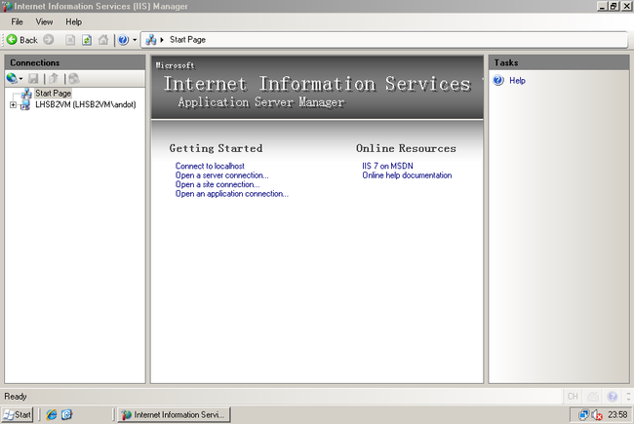Open the View menu
This screenshot has height=424, width=634.
[x=44, y=21]
